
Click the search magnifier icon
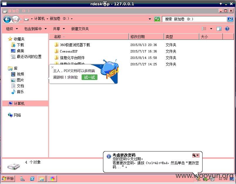pyautogui.click(x=230, y=19)
